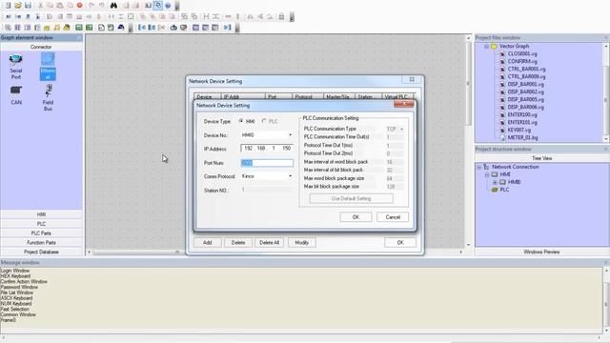This screenshot has width=610, height=343.
Task: Click the highlighted toolbar icon beside Help
Action: point(157,6)
